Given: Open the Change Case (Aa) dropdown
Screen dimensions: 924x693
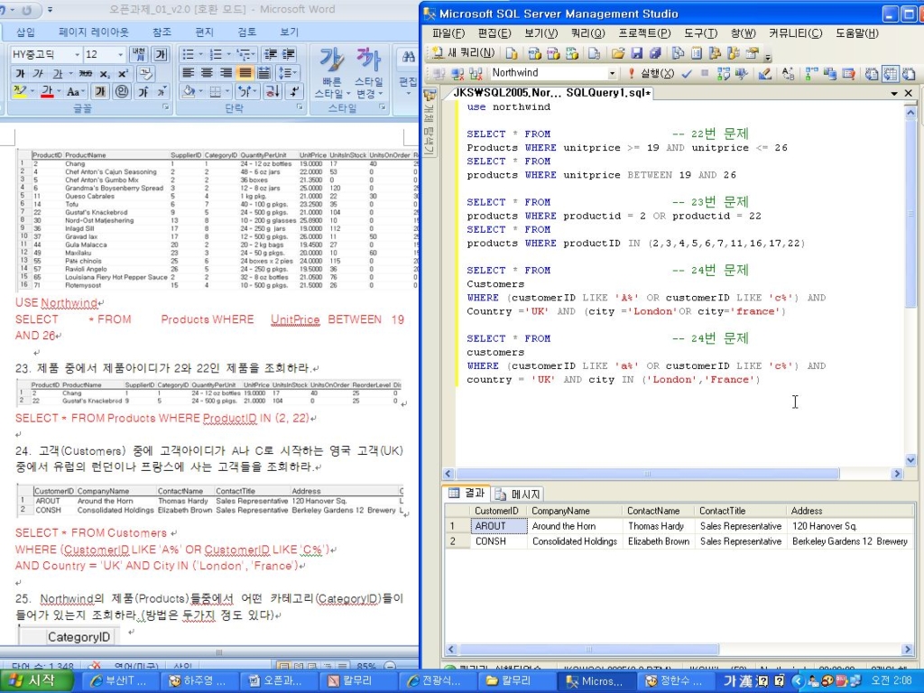Looking at the screenshot, I should 75,91.
